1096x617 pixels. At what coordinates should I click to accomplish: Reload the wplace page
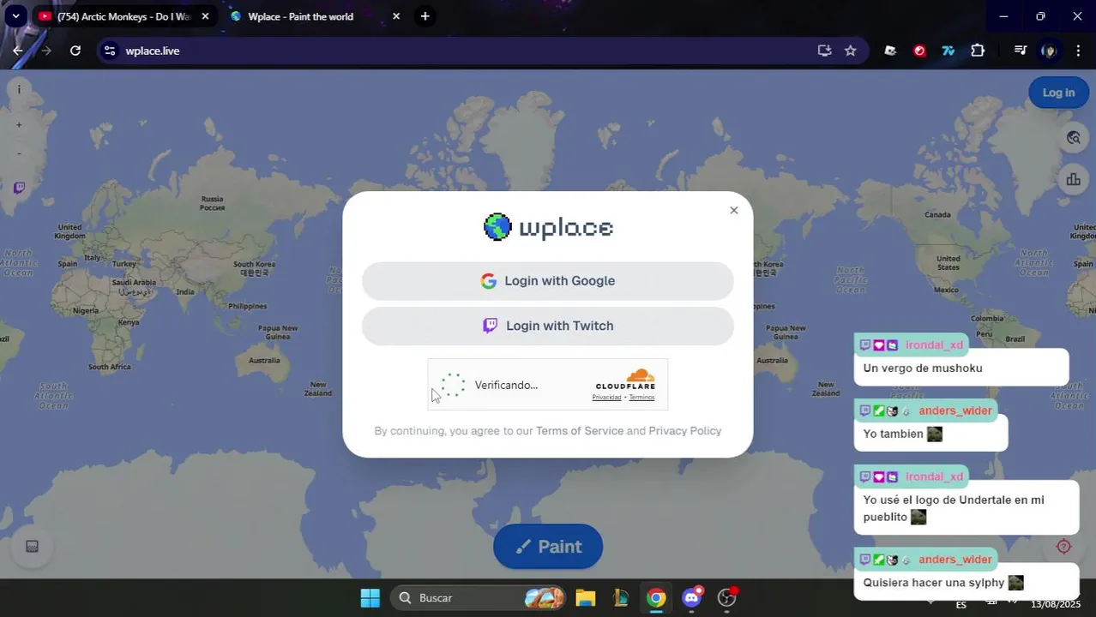[x=75, y=51]
